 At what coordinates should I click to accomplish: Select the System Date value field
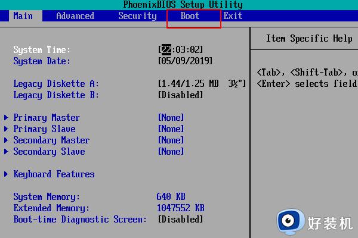185,61
